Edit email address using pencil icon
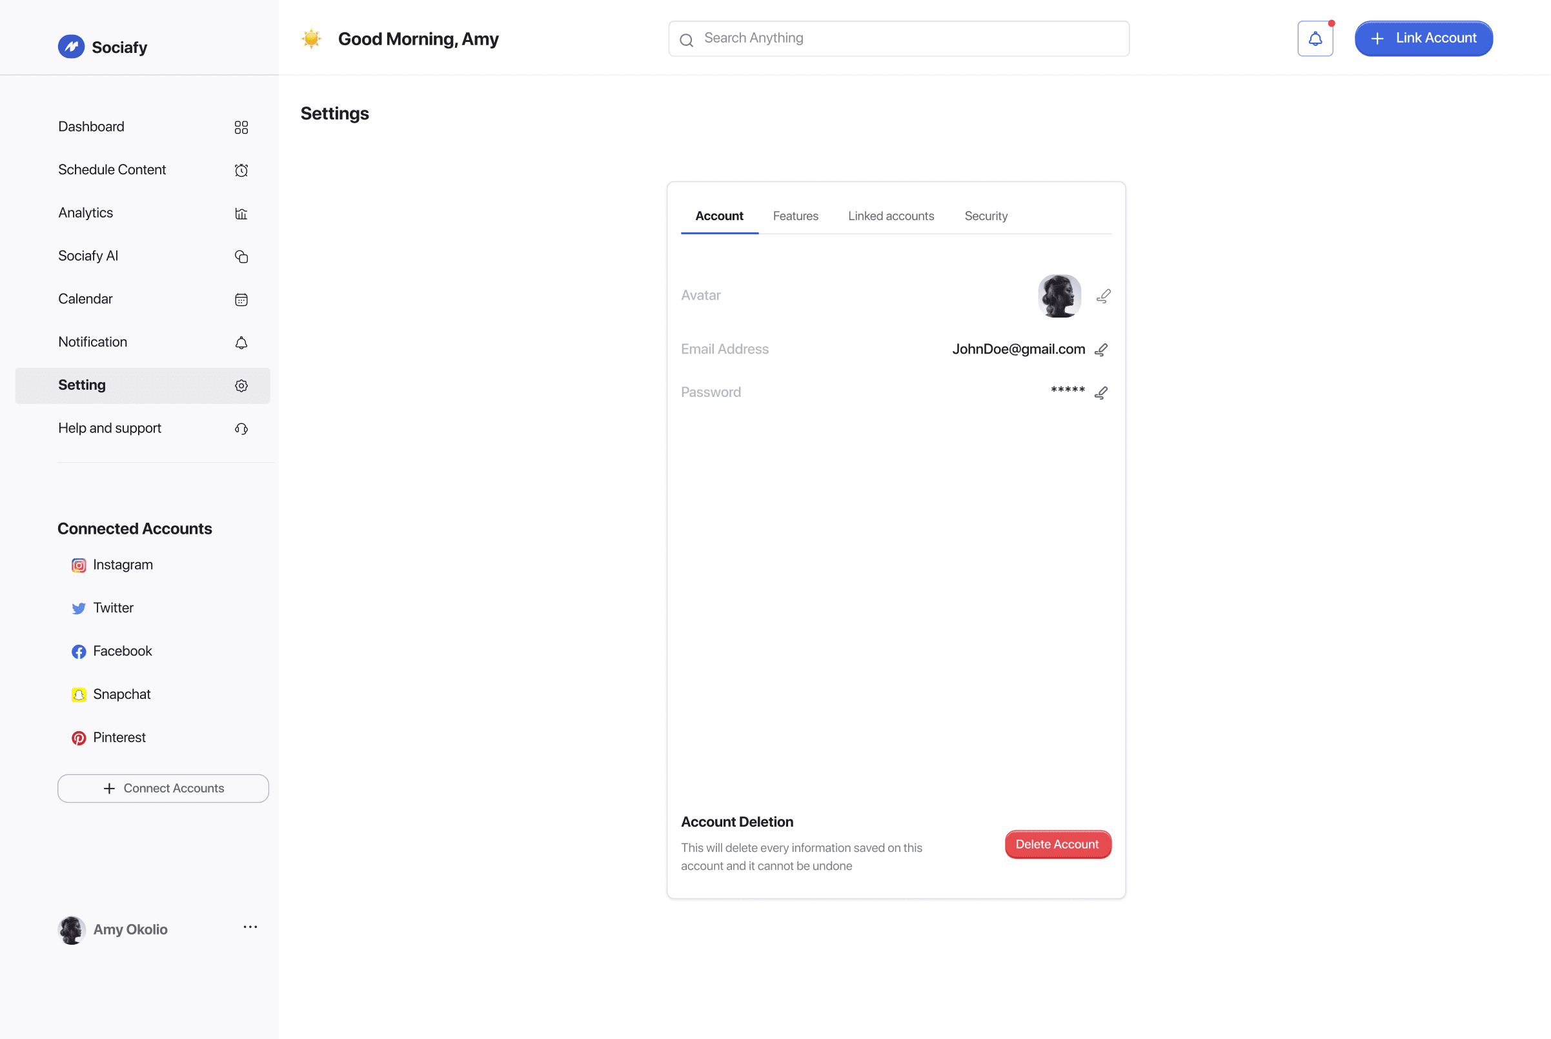The image size is (1551, 1039). [1100, 349]
